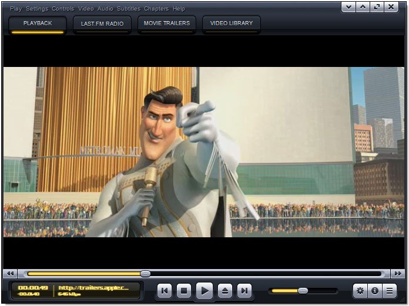Open the Play menu
Viewport: 409px width, 306px height.
point(16,9)
